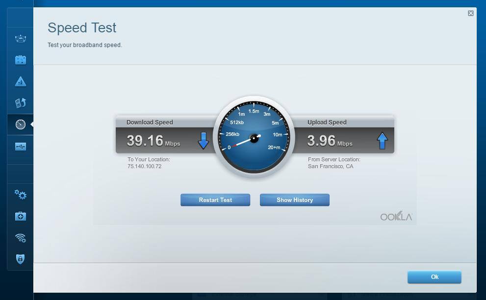The width and height of the screenshot is (486, 300).
Task: Open Troubleshooting first-aid kit icon
Action: (x=20, y=216)
